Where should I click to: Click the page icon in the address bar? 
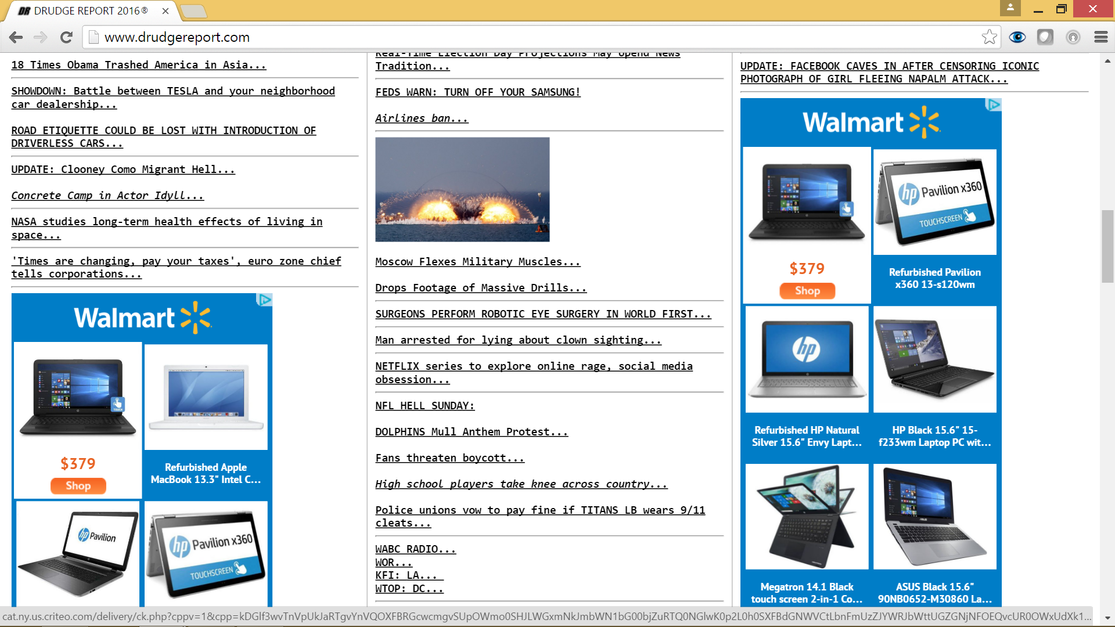pyautogui.click(x=93, y=37)
